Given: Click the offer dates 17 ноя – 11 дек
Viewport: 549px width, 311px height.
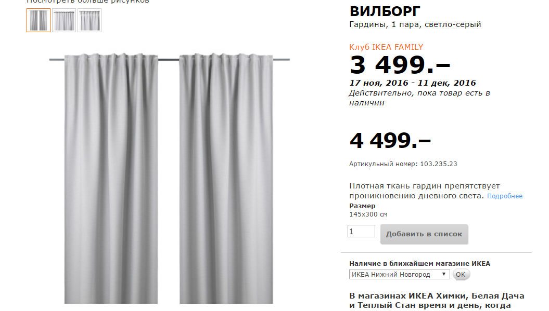Looking at the screenshot, I should pyautogui.click(x=413, y=83).
